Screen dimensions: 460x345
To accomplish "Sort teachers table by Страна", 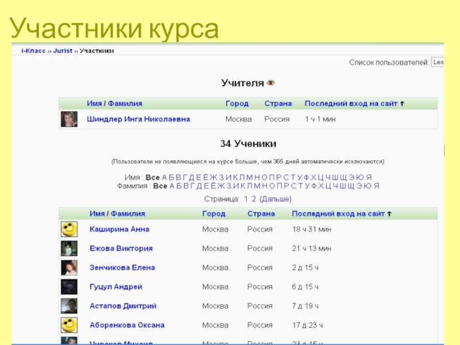I will (x=278, y=103).
